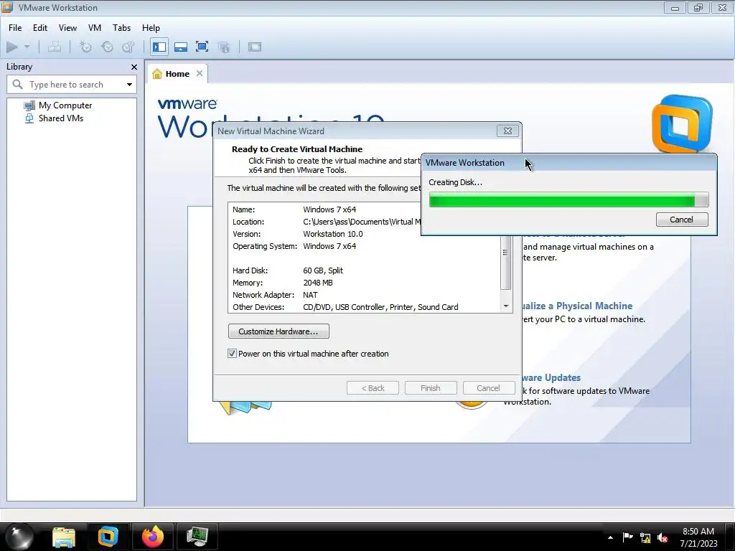Click the Other Devices value listing CD/DVD and USB Controller
The height and width of the screenshot is (551, 735).
[x=380, y=307]
